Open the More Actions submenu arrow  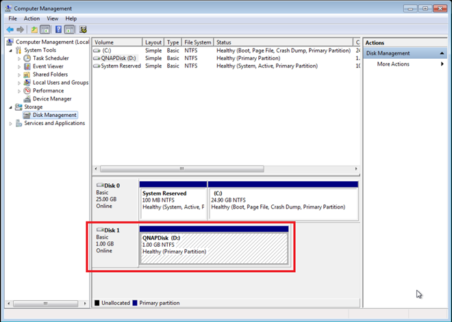pyautogui.click(x=442, y=64)
